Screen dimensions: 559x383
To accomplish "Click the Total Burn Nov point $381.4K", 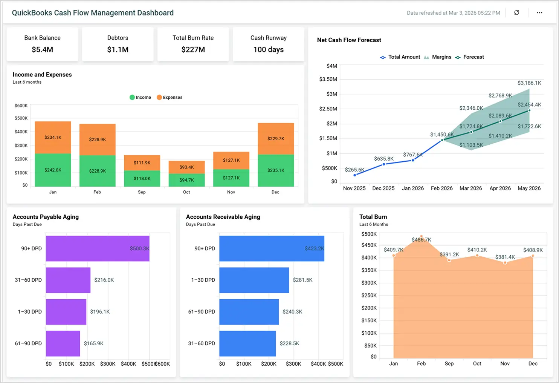I will pos(505,263).
